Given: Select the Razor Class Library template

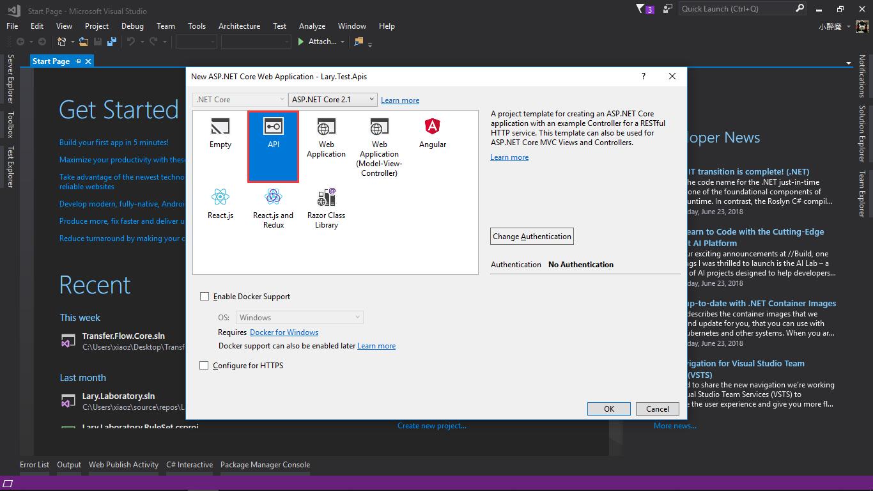Looking at the screenshot, I should coord(326,208).
